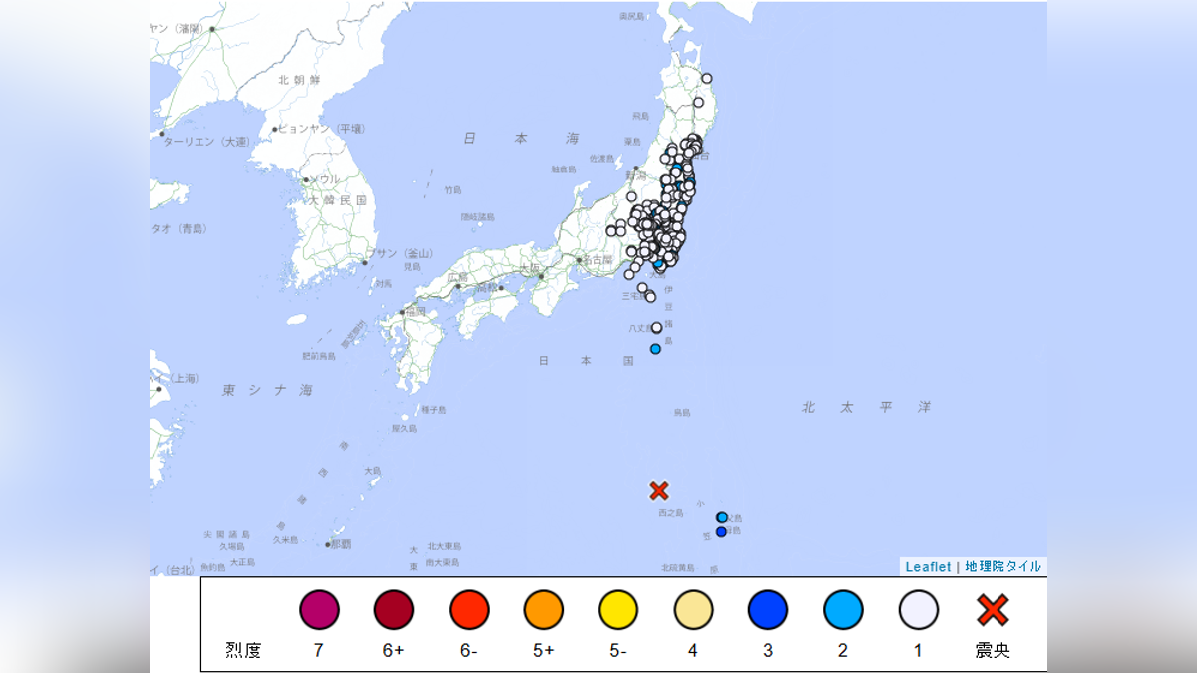The image size is (1197, 673).
Task: Click the red X epicenter icon in legend
Action: click(993, 610)
